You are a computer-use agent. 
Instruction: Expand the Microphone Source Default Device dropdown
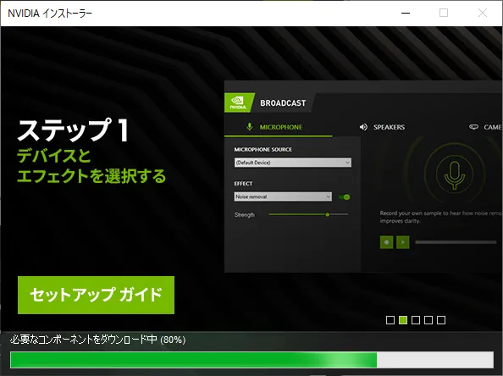click(292, 163)
